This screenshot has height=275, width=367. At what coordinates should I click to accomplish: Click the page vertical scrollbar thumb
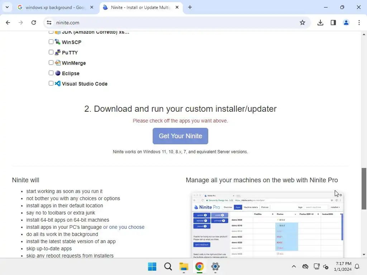[364, 188]
